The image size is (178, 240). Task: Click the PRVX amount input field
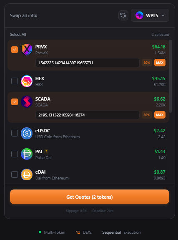(88, 63)
